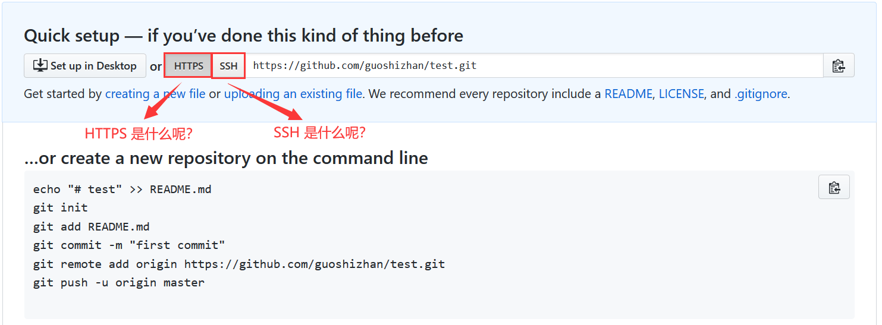Click the echo "# test" command line
This screenshot has width=882, height=325.
(x=122, y=189)
